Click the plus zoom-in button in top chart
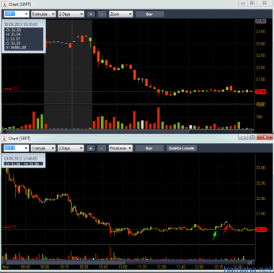Viewport: 274px width, 273px height. click(x=91, y=14)
